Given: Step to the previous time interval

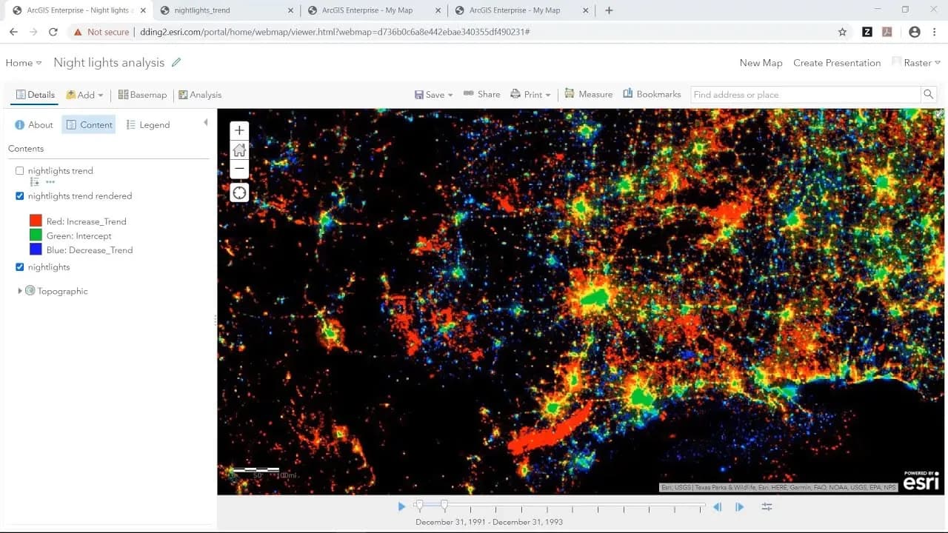Looking at the screenshot, I should pos(717,507).
